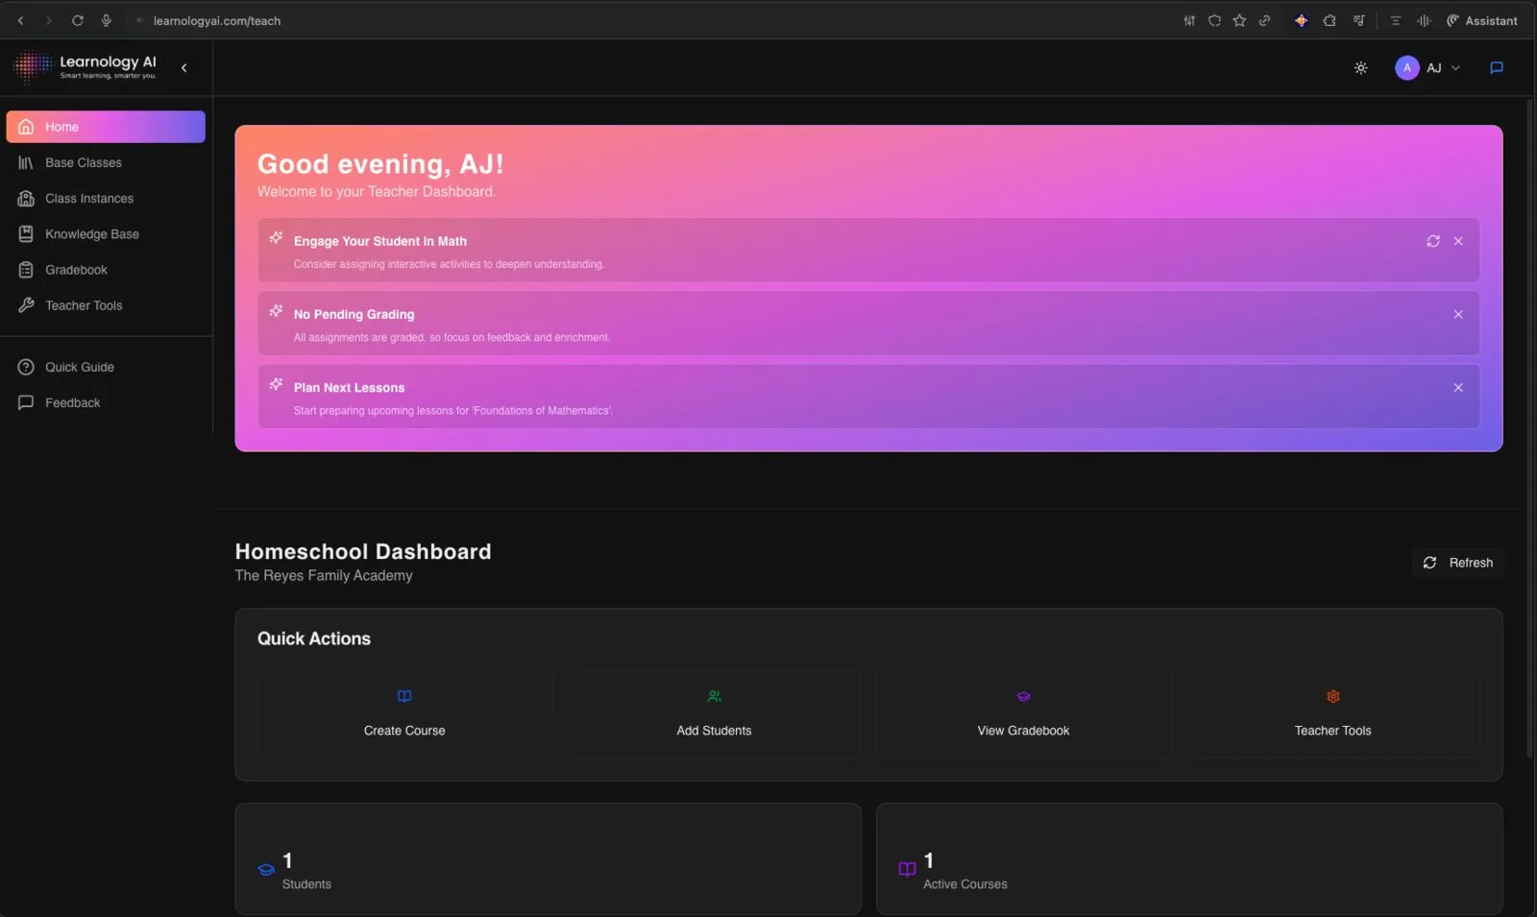1537x917 pixels.
Task: Open the Feedback sidebar link
Action: 106,403
